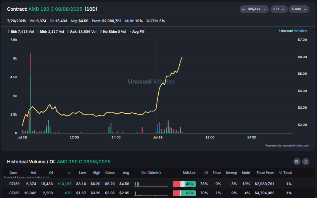Toggle the Mid volume legend series
Image resolution: width=317 pixels, height=198 pixels.
pos(50,32)
